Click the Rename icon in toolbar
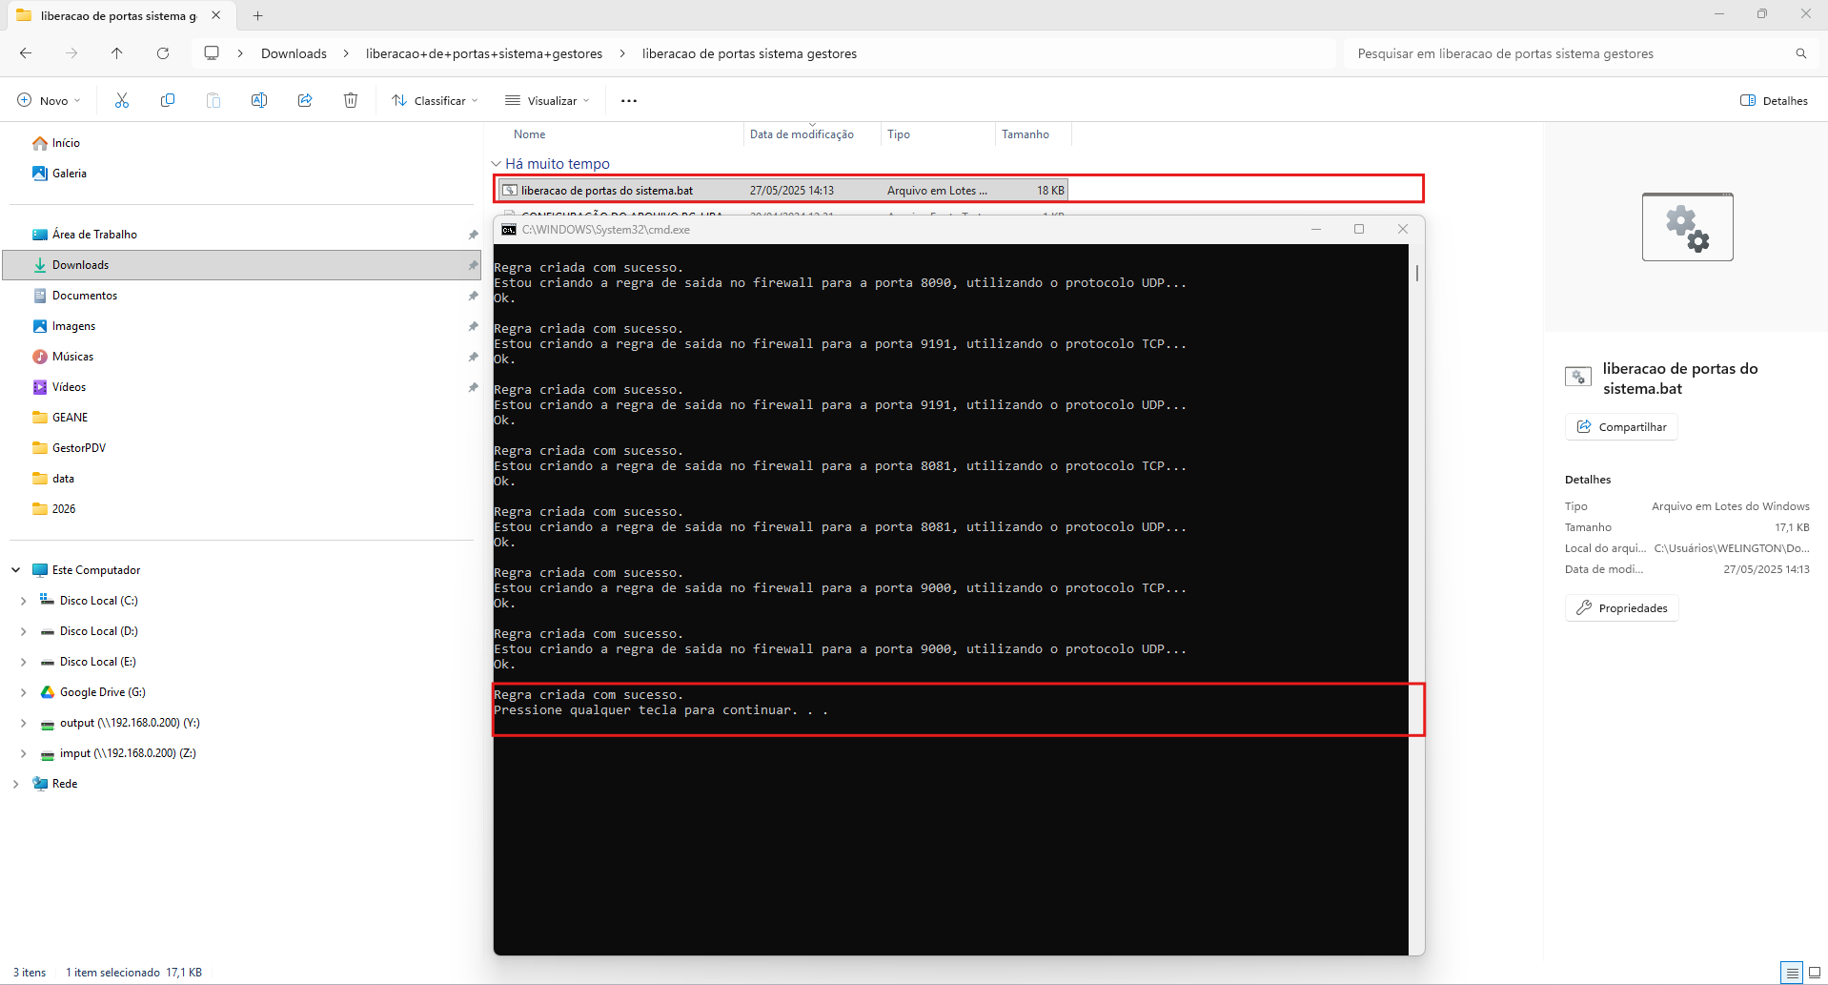 click(259, 100)
